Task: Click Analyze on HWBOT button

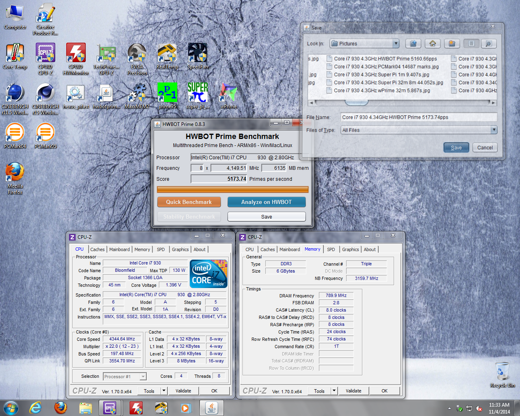Action: tap(266, 202)
